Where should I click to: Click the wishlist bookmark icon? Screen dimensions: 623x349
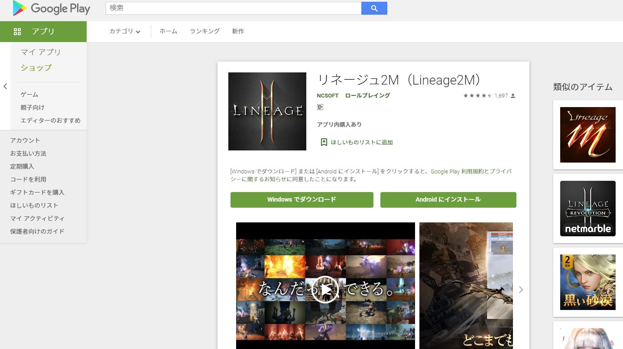coord(324,142)
